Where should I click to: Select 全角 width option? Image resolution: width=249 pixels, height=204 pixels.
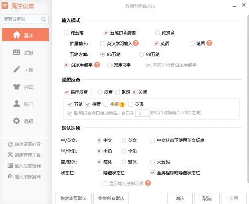[x=124, y=151]
